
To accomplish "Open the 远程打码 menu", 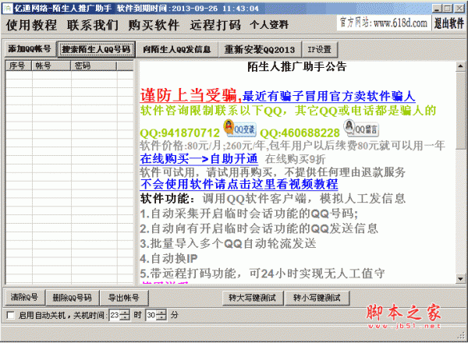I will pos(215,25).
